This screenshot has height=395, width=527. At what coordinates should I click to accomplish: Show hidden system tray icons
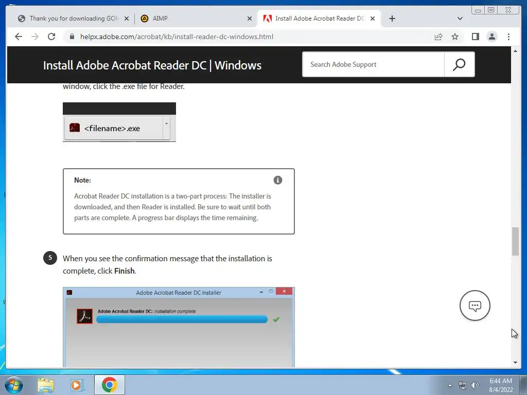tap(450, 385)
